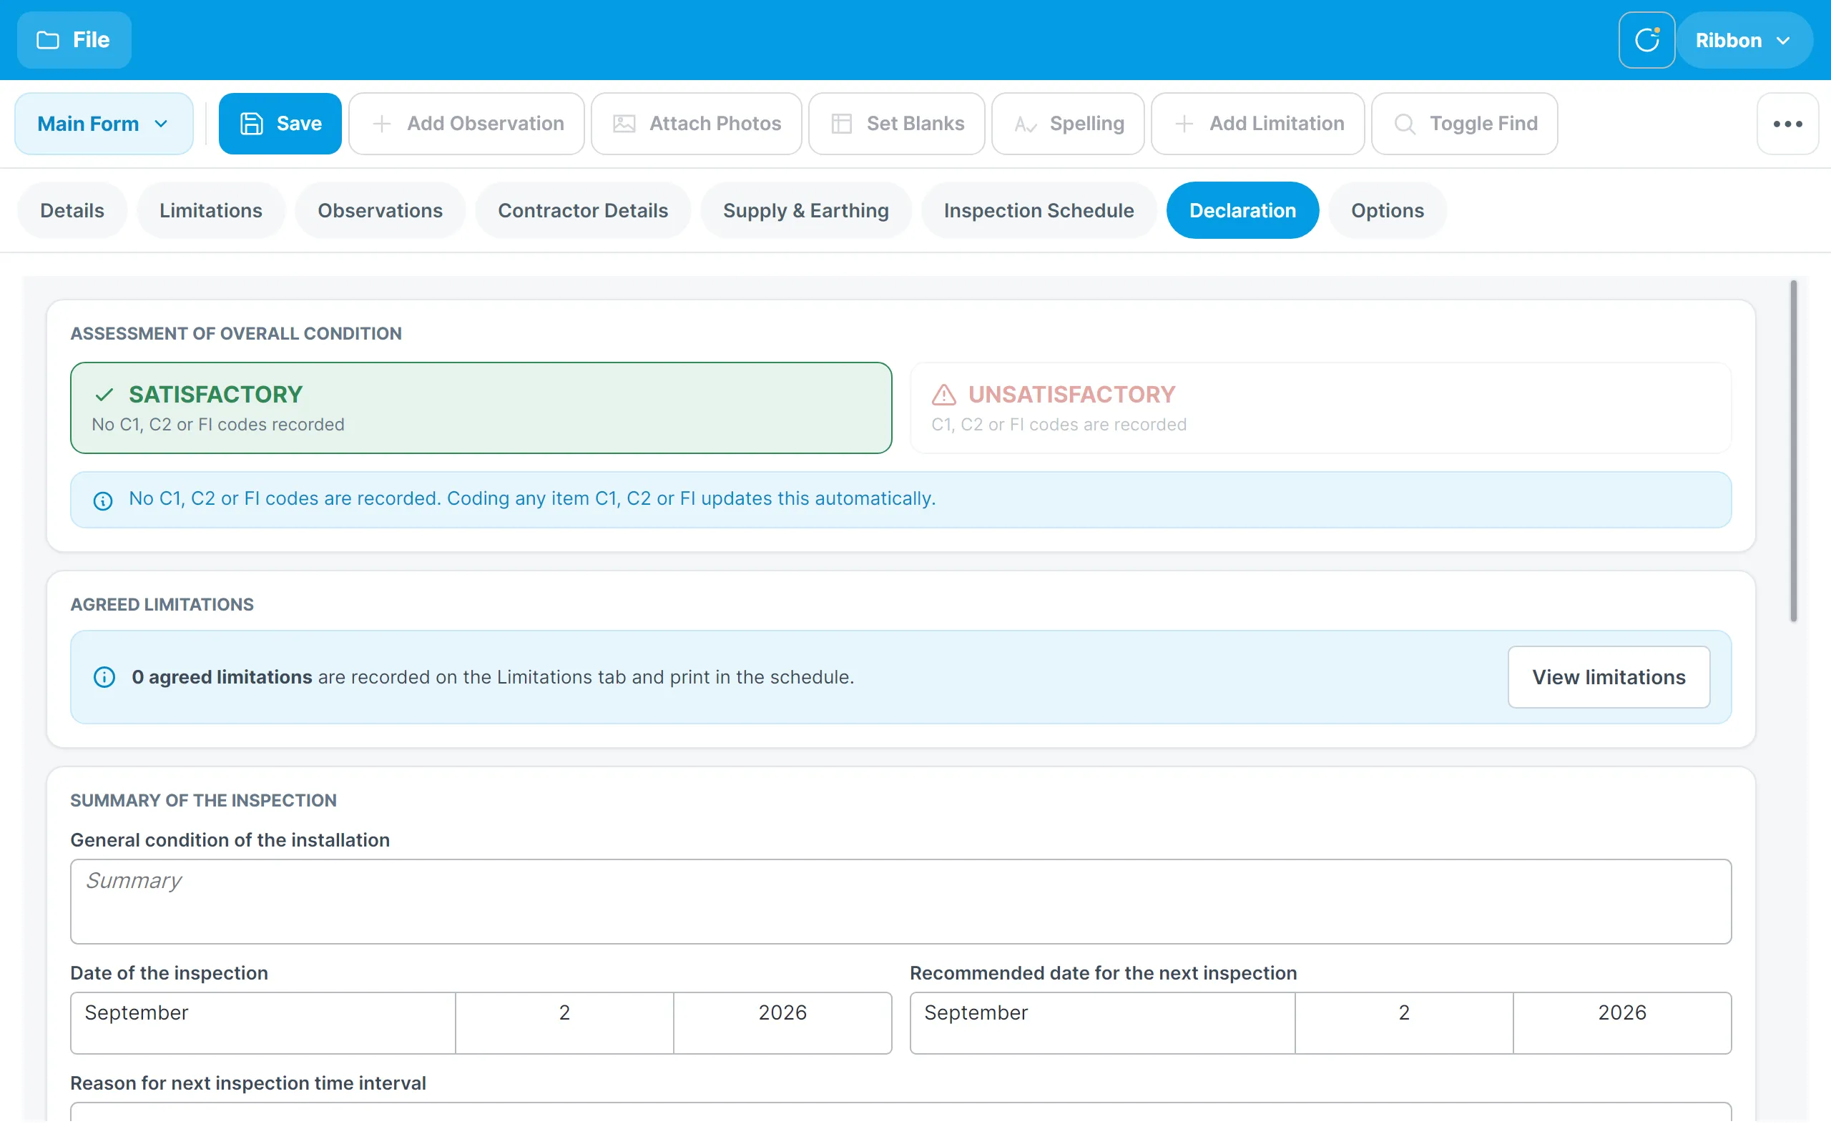This screenshot has width=1831, height=1144.
Task: Click the info icon in agreed limitations notice
Action: [x=104, y=677]
